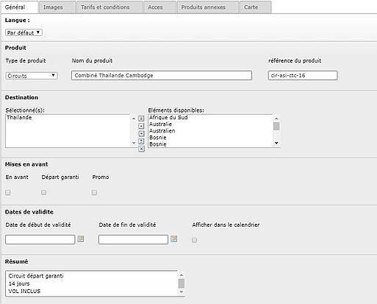Select Thailande in selected destinations
377x304 pixels.
tap(19, 118)
